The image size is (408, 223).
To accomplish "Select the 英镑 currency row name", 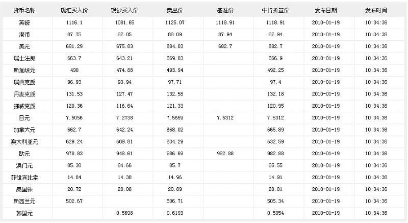I will (x=24, y=22).
